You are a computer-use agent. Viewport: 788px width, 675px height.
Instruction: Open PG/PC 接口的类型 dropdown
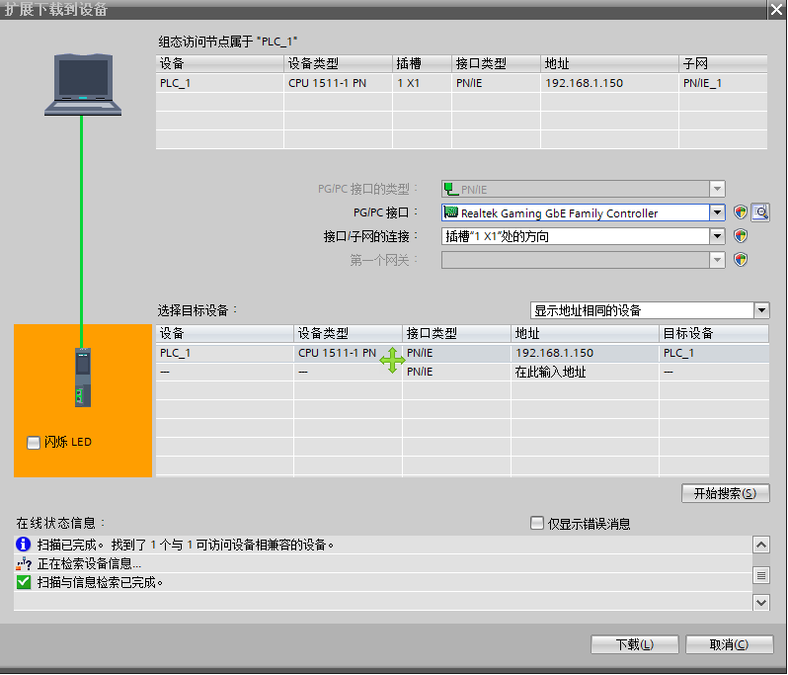717,189
